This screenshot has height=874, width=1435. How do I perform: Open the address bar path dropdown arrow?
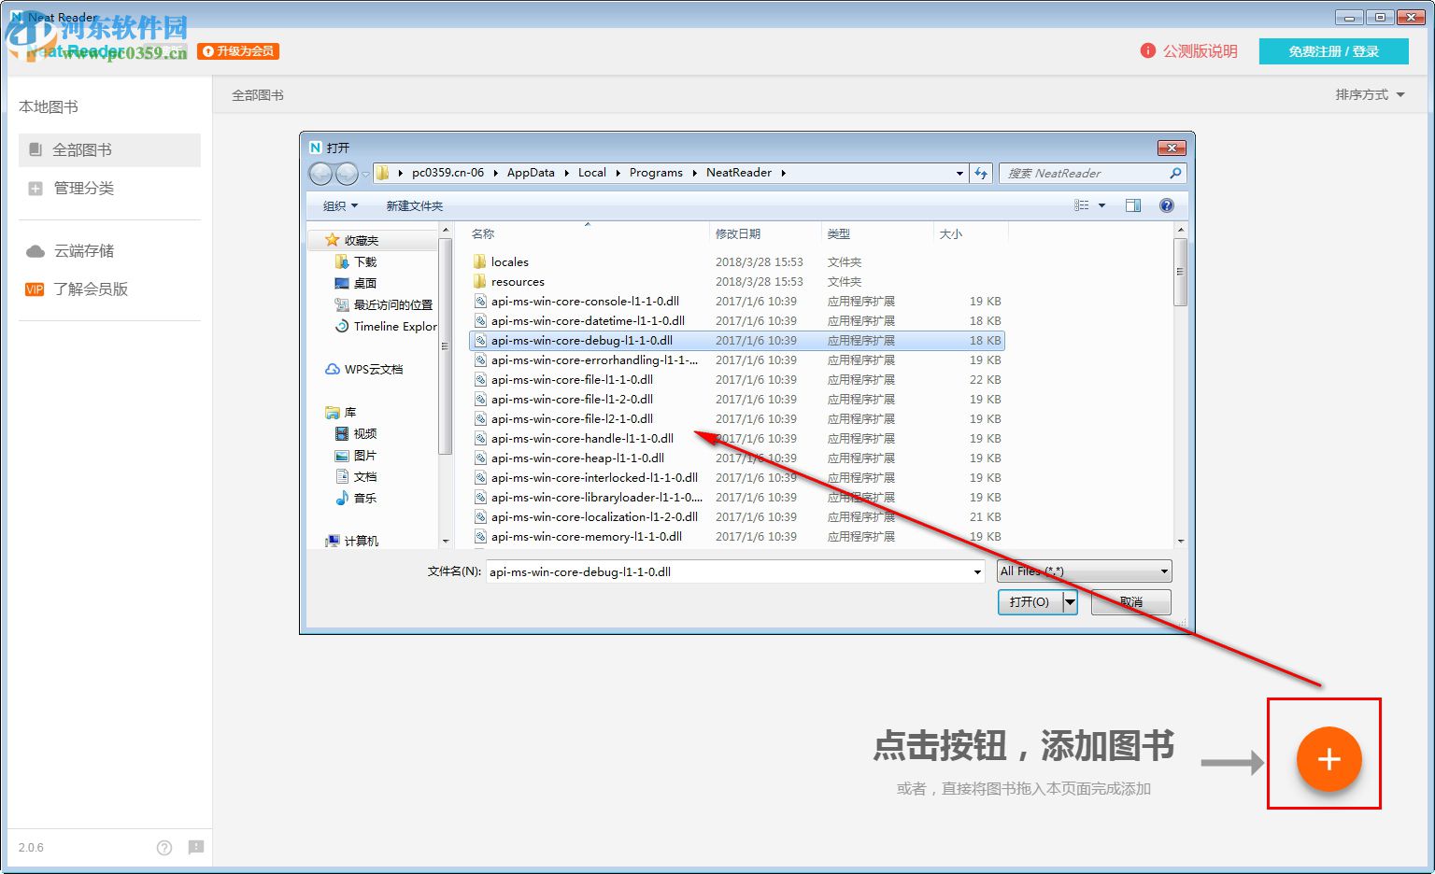point(959,173)
